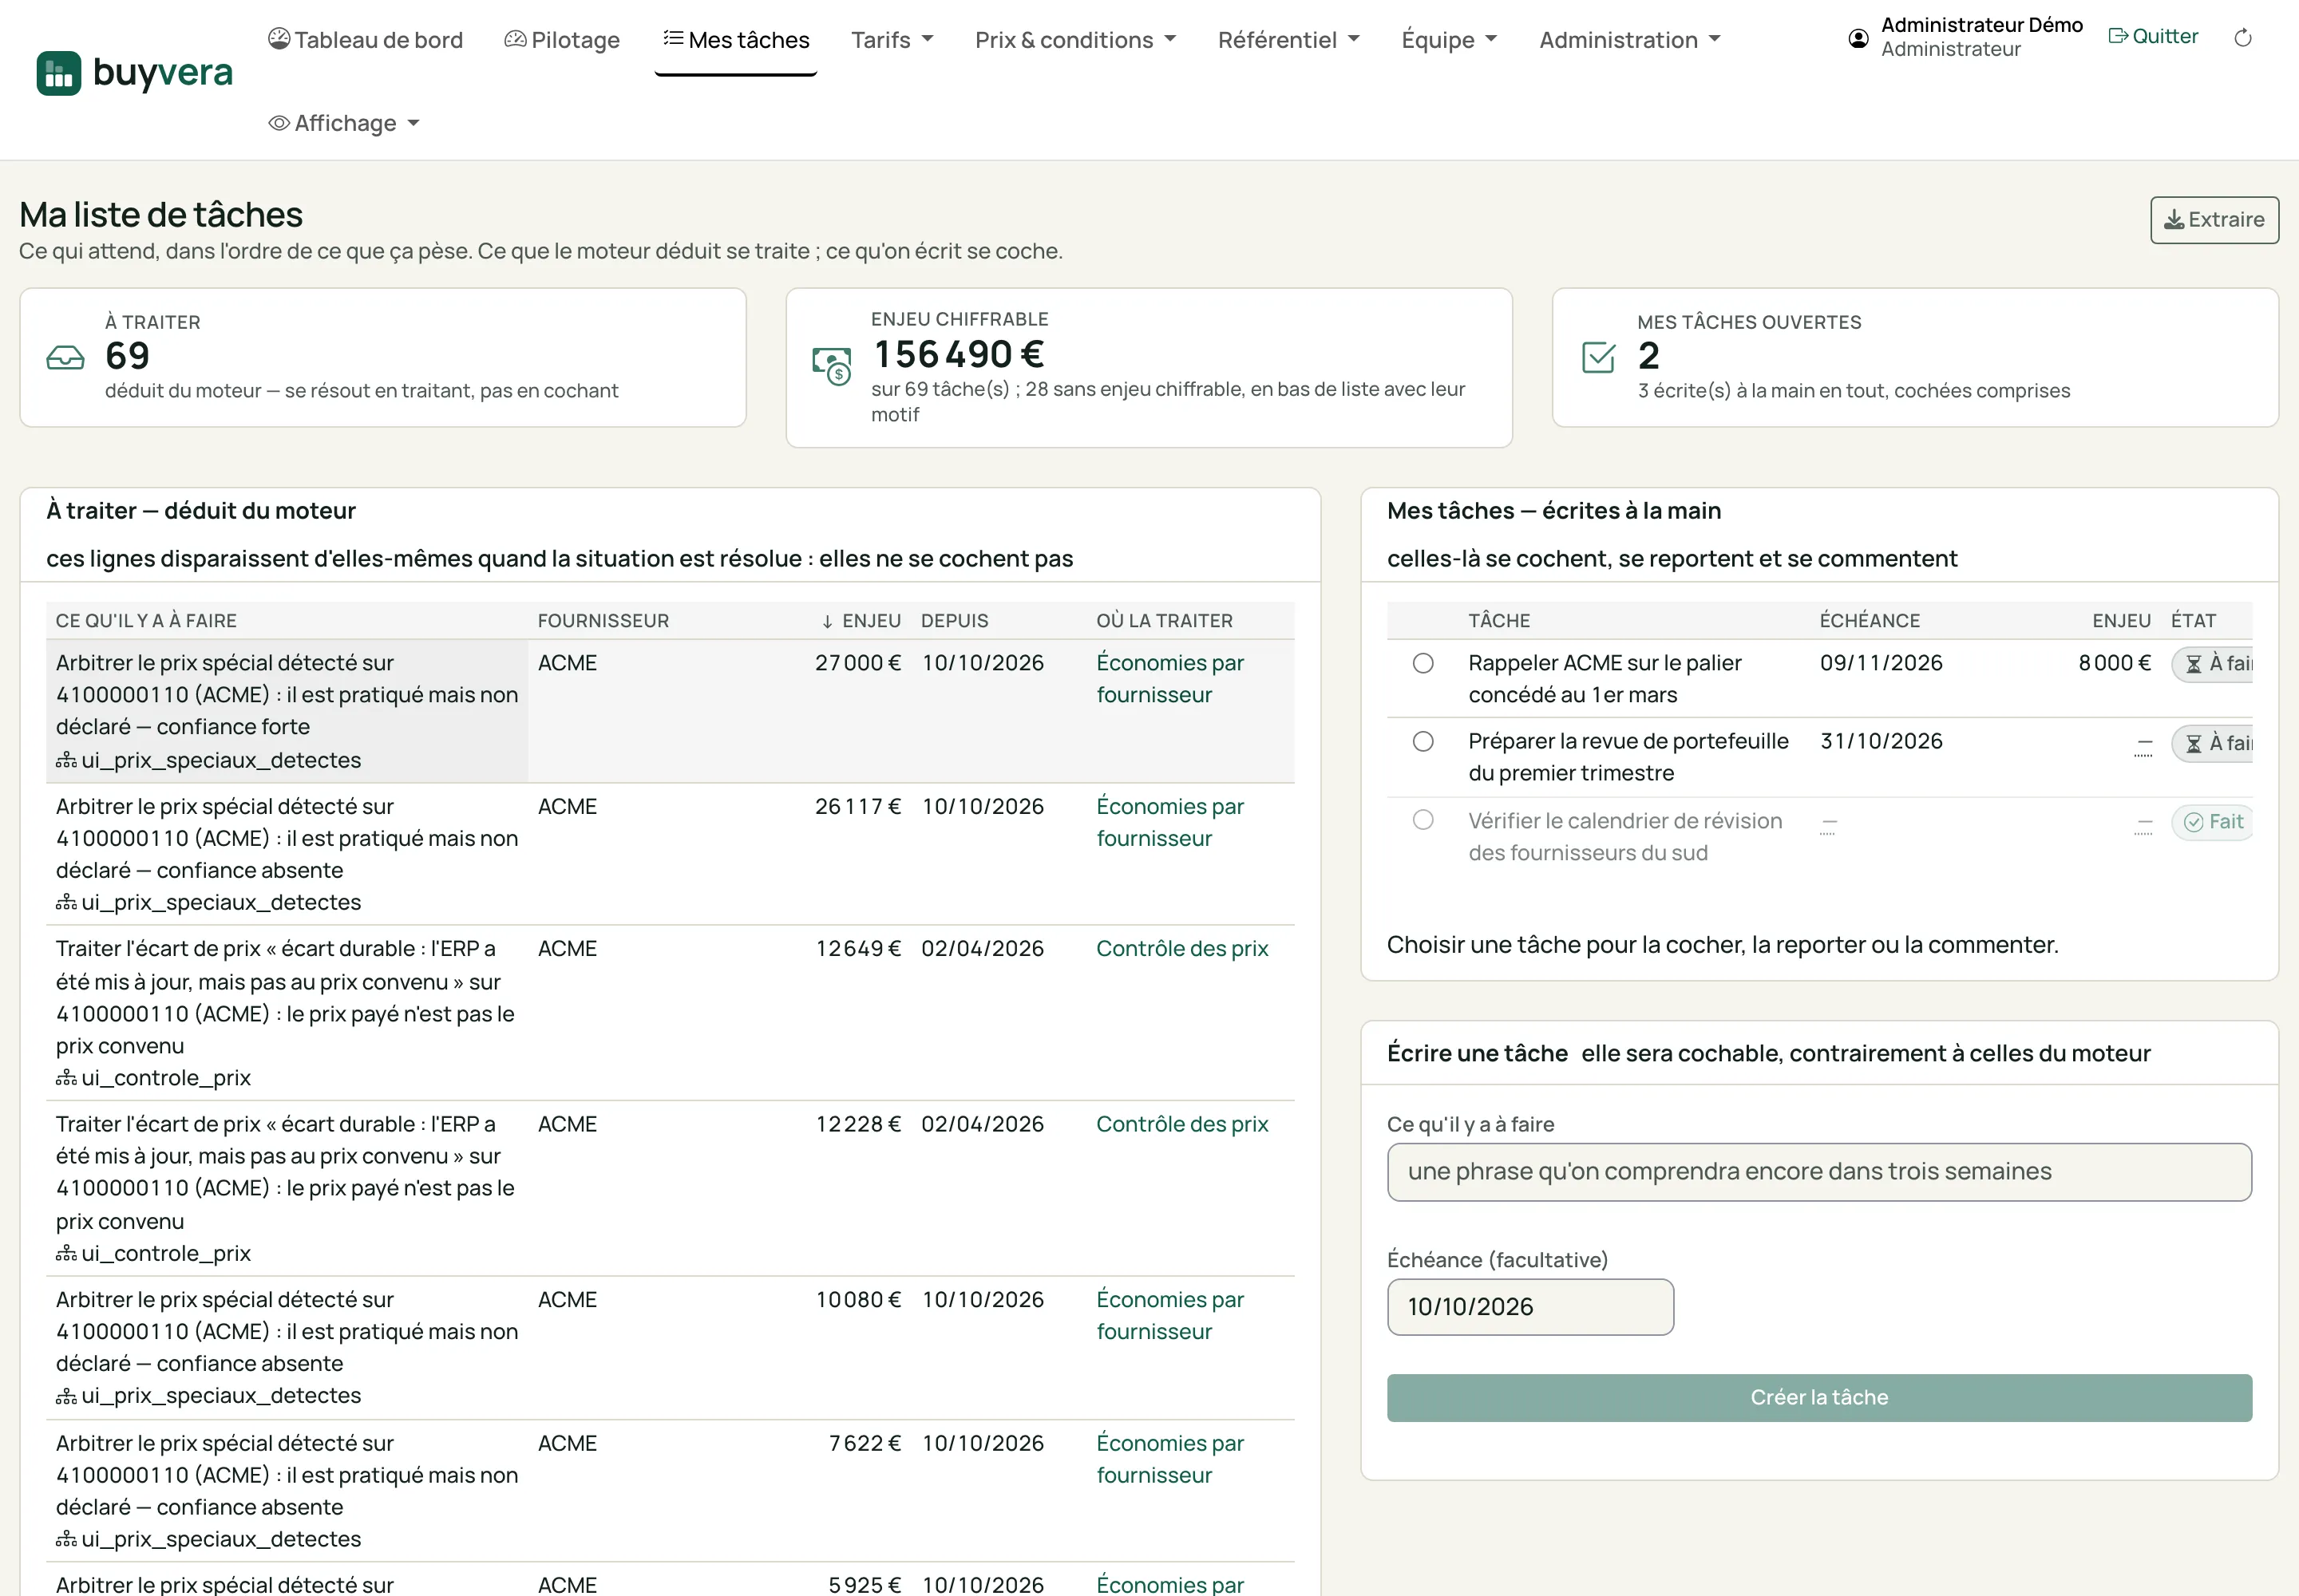Click the DEPUIS column header

955,621
